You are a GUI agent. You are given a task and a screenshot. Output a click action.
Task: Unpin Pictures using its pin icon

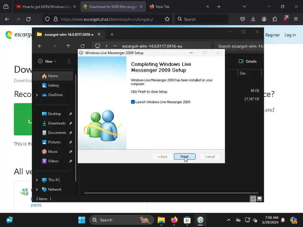pyautogui.click(x=70, y=142)
